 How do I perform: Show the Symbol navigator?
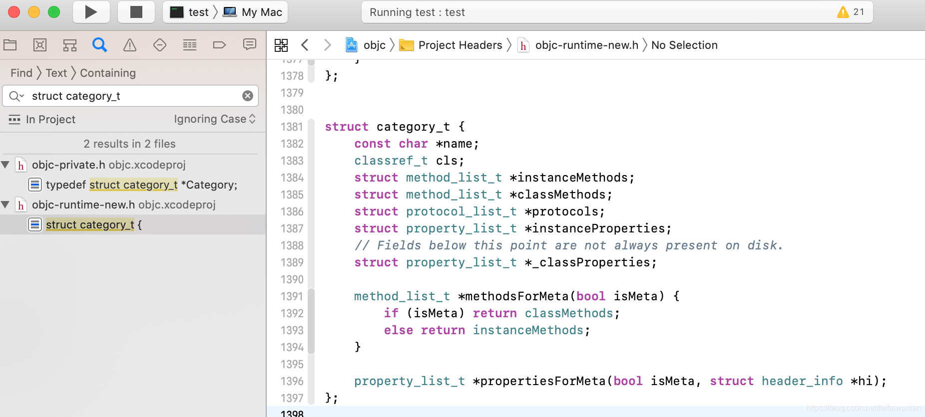[x=70, y=45]
